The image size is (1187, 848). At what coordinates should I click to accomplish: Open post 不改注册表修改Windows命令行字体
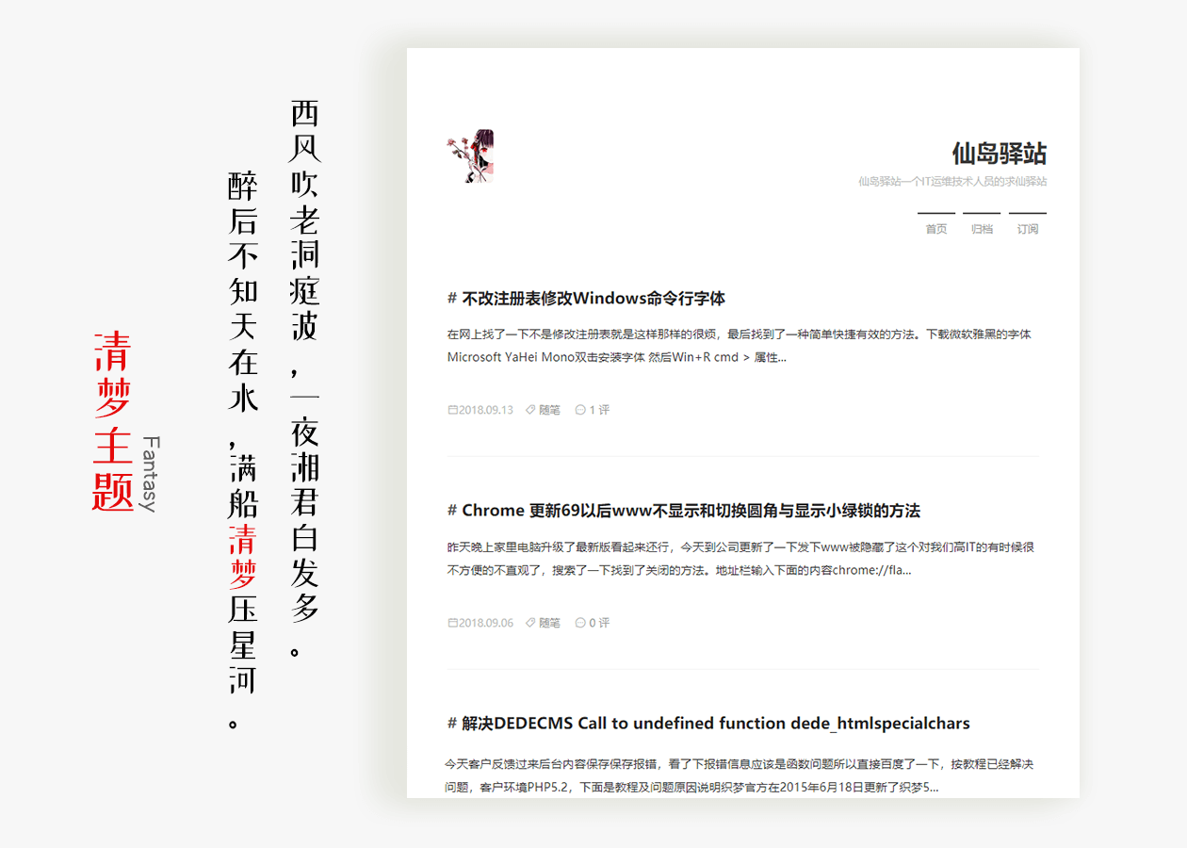(x=593, y=299)
